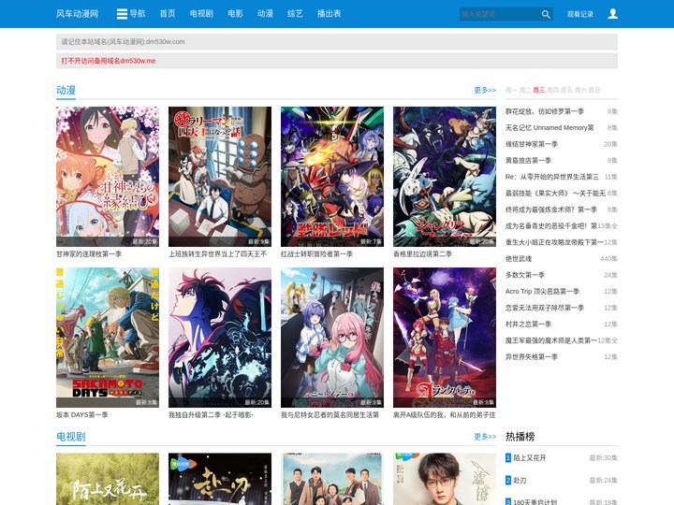The height and width of the screenshot is (505, 674).
Task: Open 村井之恋第一季 in schedule list
Action: (528, 325)
